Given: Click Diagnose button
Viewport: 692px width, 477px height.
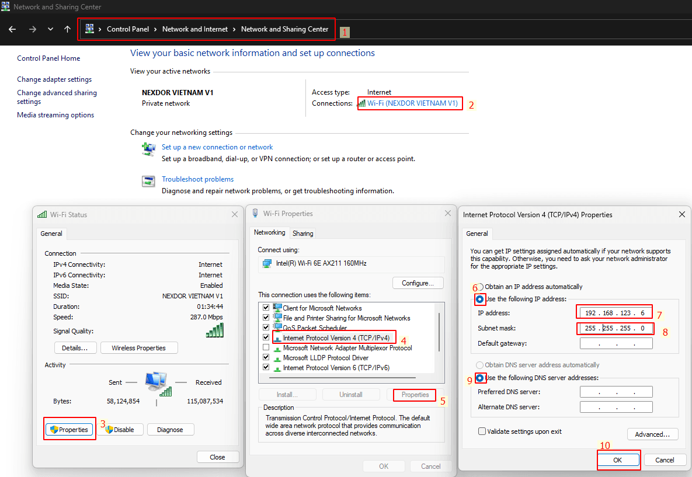Looking at the screenshot, I should pos(170,429).
